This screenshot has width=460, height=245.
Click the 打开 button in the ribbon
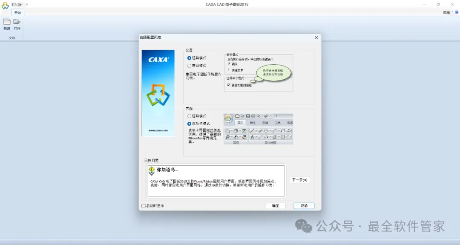point(17,24)
